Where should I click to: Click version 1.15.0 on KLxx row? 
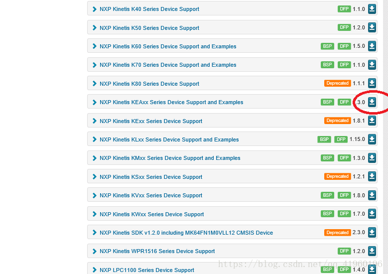click(357, 139)
